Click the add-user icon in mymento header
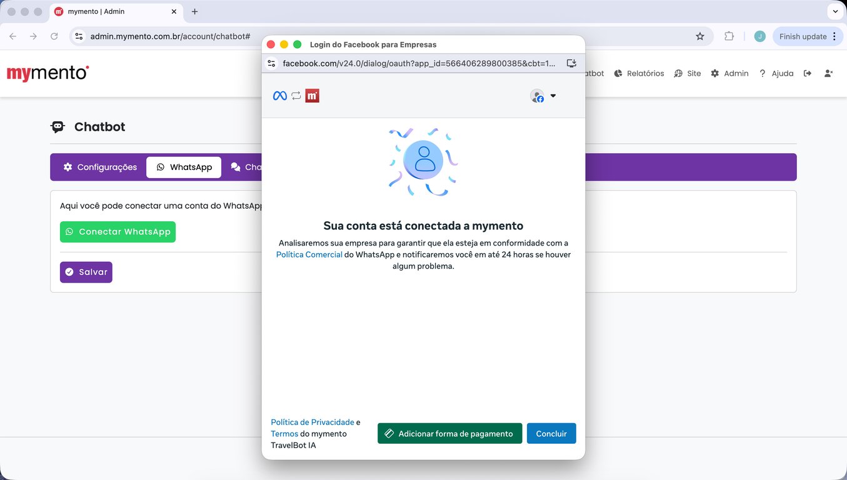The width and height of the screenshot is (847, 480). click(828, 73)
